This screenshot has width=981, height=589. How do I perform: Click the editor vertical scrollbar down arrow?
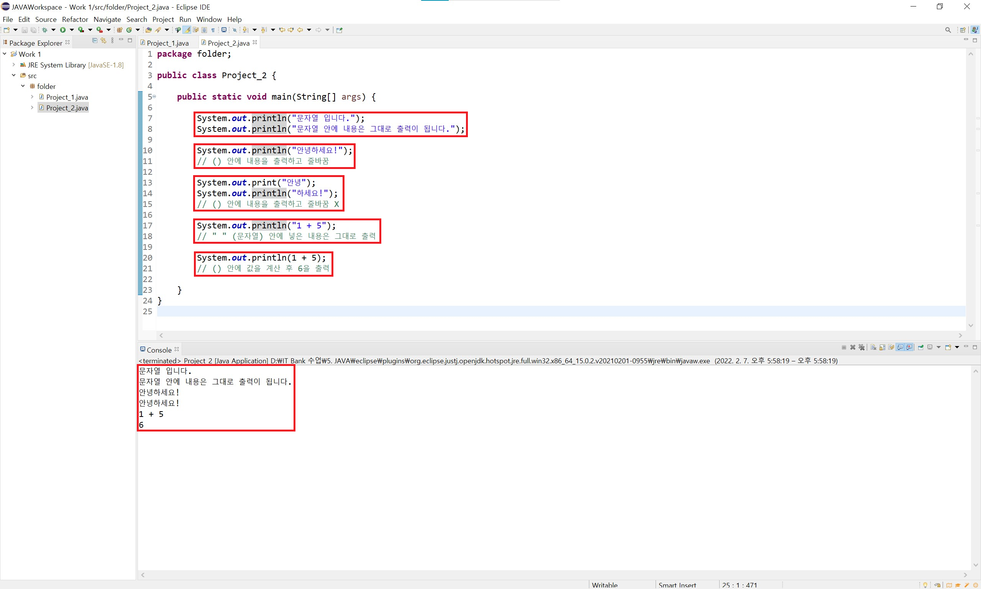(x=971, y=325)
